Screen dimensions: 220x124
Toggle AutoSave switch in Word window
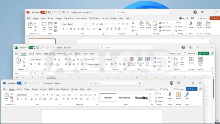20,83
